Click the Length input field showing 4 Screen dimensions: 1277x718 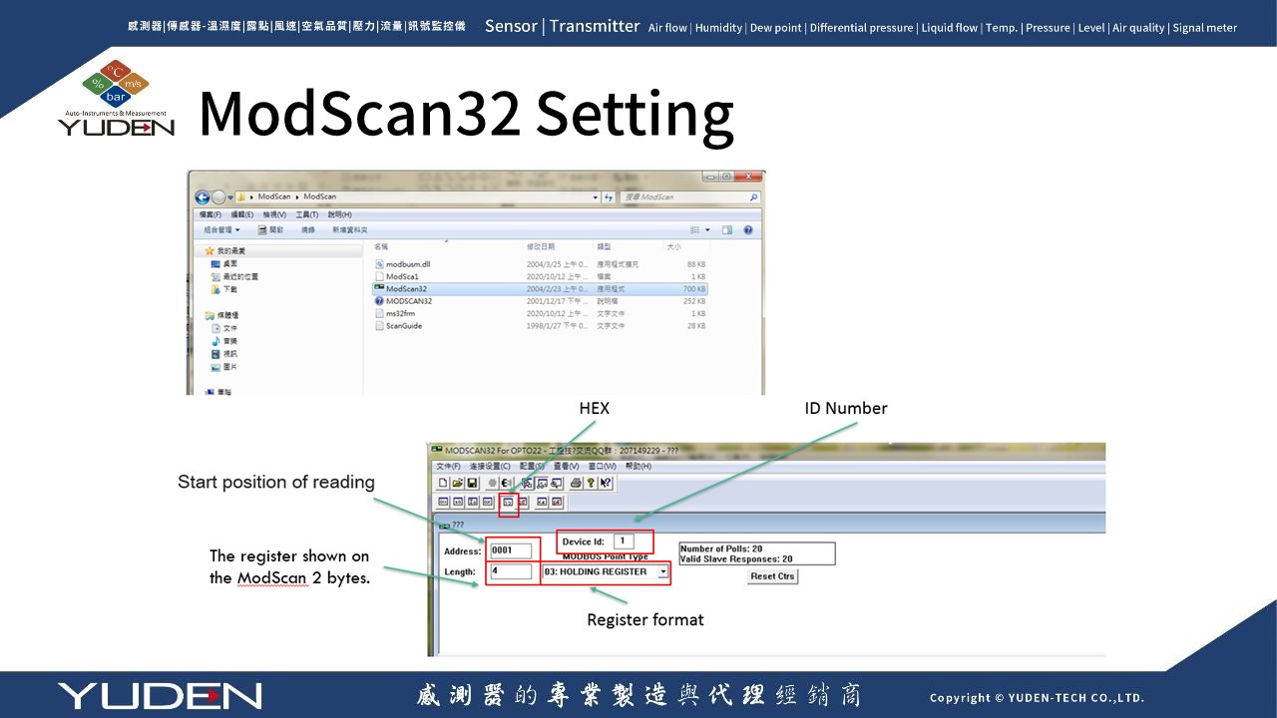[x=511, y=571]
